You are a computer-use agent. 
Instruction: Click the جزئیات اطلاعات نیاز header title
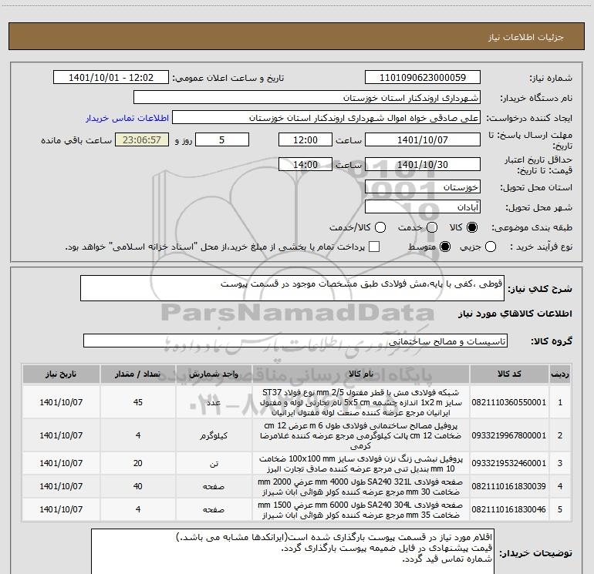pyautogui.click(x=526, y=37)
